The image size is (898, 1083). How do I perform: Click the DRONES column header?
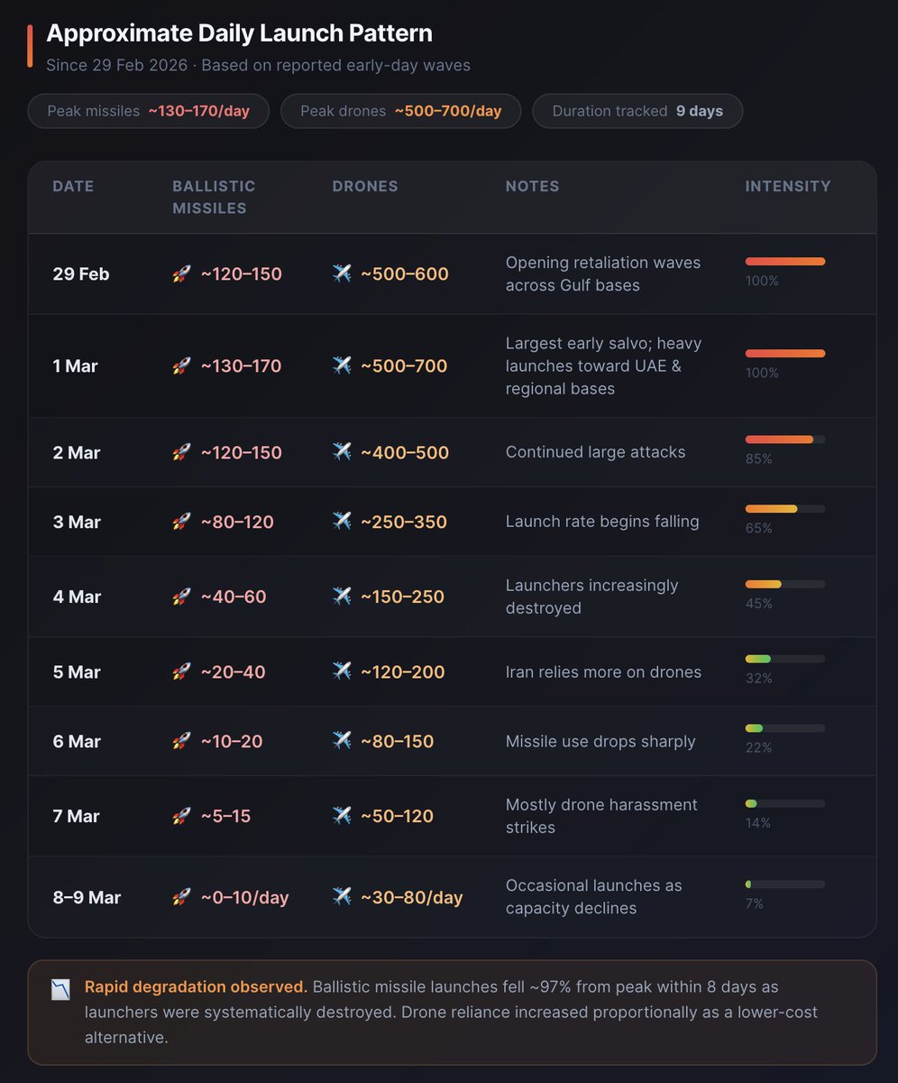click(x=365, y=187)
